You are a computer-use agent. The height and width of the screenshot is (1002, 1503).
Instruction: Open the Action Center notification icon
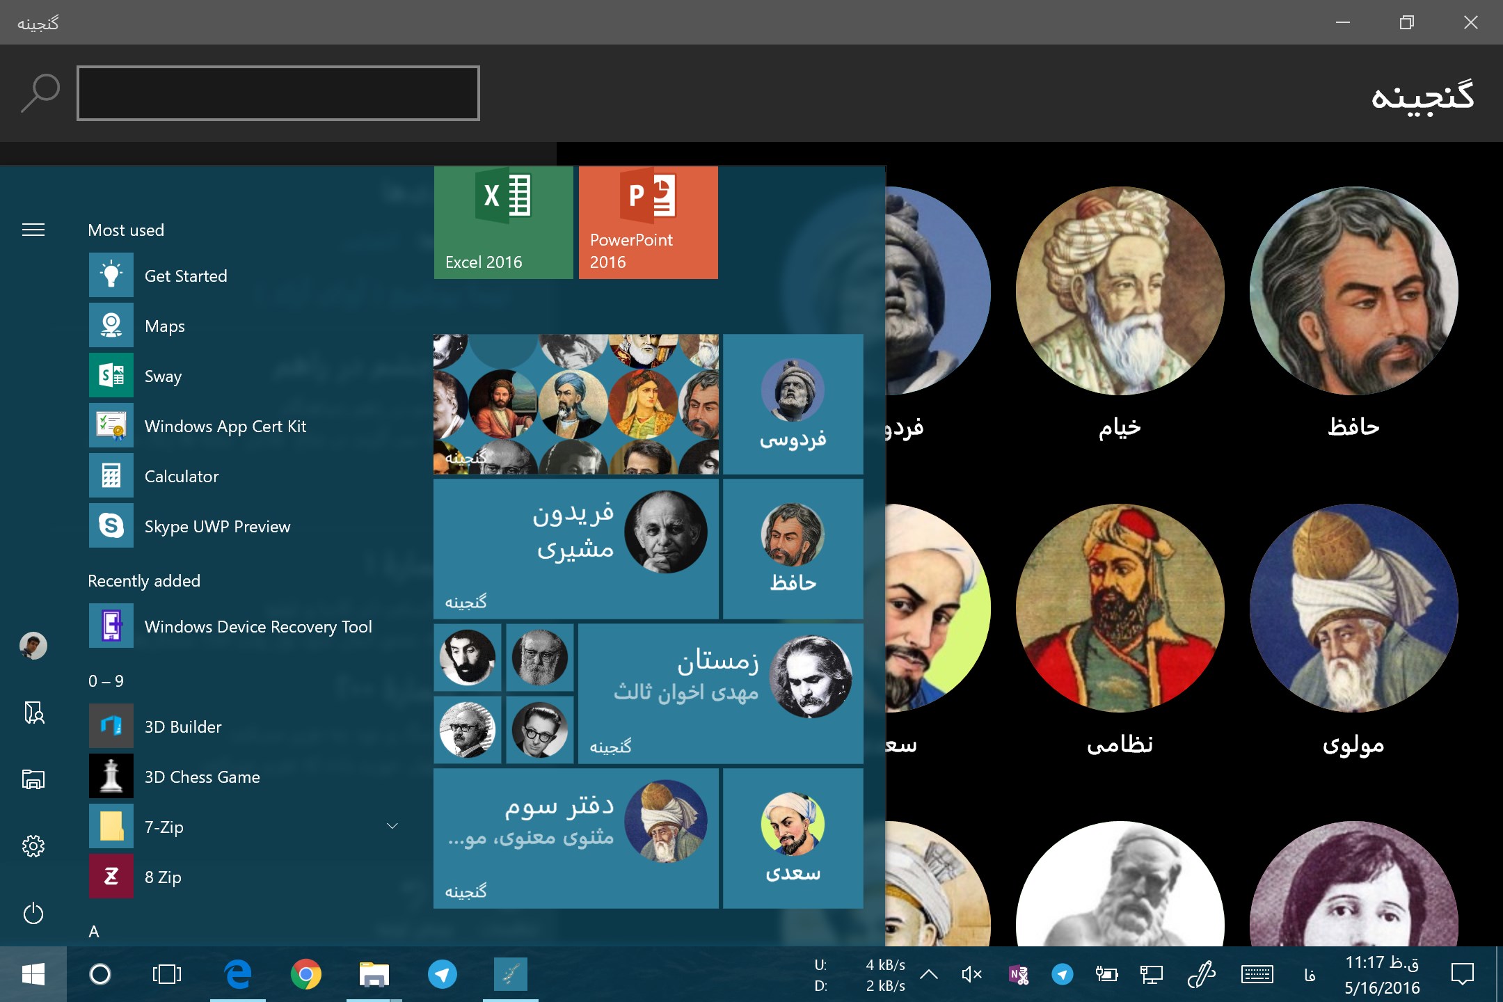1462,974
